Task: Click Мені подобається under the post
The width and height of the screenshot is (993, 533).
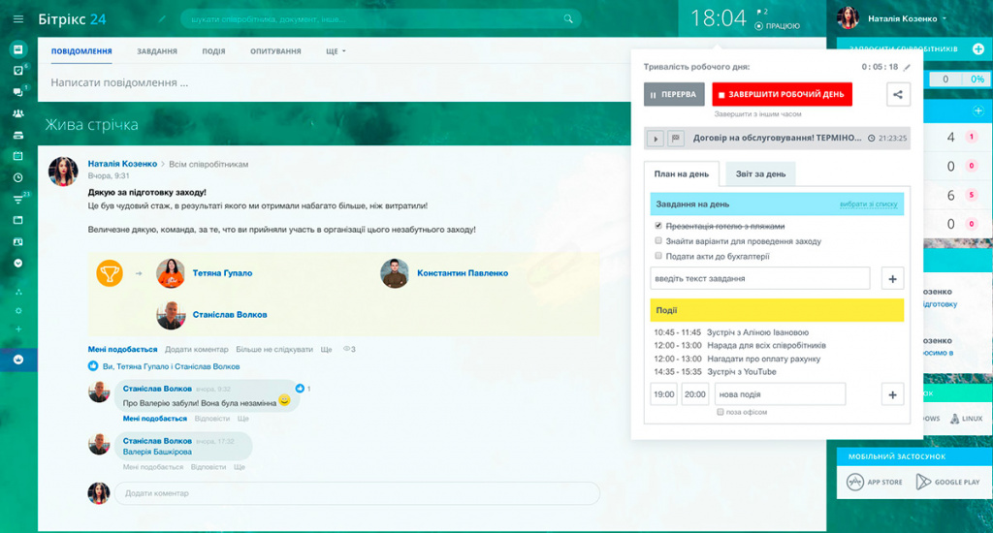Action: [x=122, y=350]
